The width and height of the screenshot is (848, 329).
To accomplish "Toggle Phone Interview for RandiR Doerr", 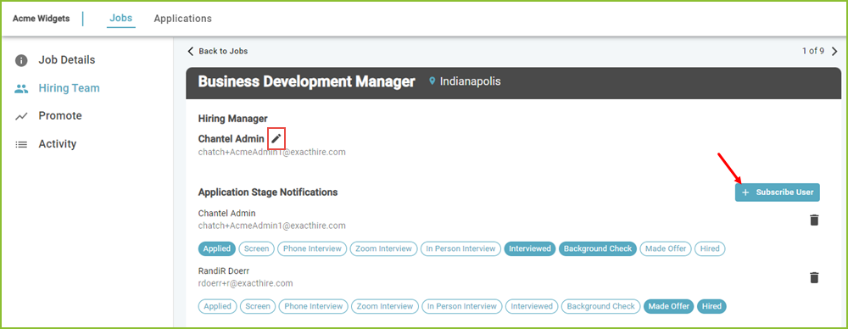I will coord(314,306).
